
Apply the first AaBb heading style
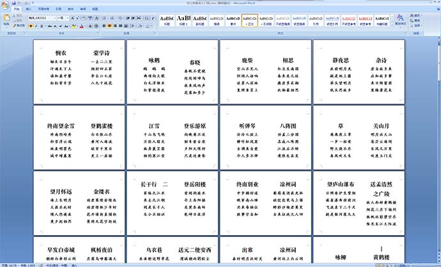[x=167, y=20]
